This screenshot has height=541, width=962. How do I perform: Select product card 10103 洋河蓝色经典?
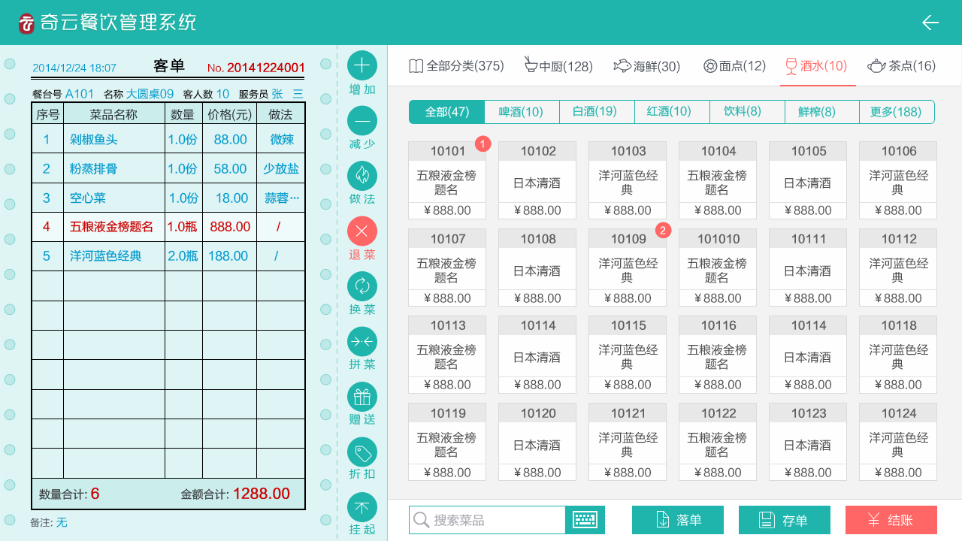click(628, 180)
